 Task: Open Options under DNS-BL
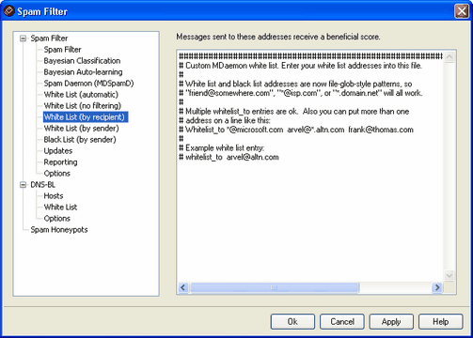click(x=57, y=219)
